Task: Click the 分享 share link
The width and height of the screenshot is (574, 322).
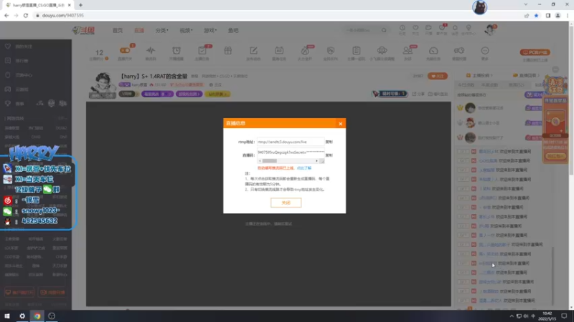Action: (419, 94)
